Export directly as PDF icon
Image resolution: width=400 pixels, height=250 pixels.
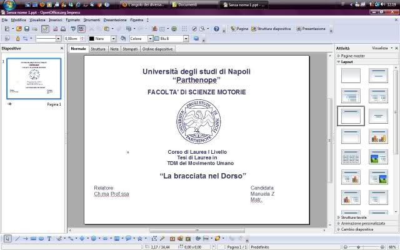pyautogui.click(x=56, y=29)
